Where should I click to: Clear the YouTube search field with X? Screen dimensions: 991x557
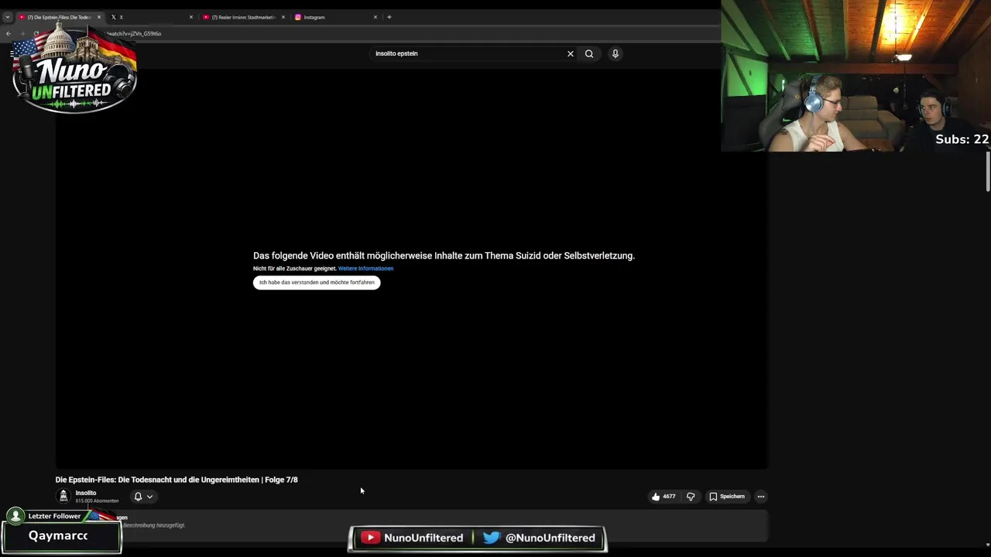pos(571,53)
